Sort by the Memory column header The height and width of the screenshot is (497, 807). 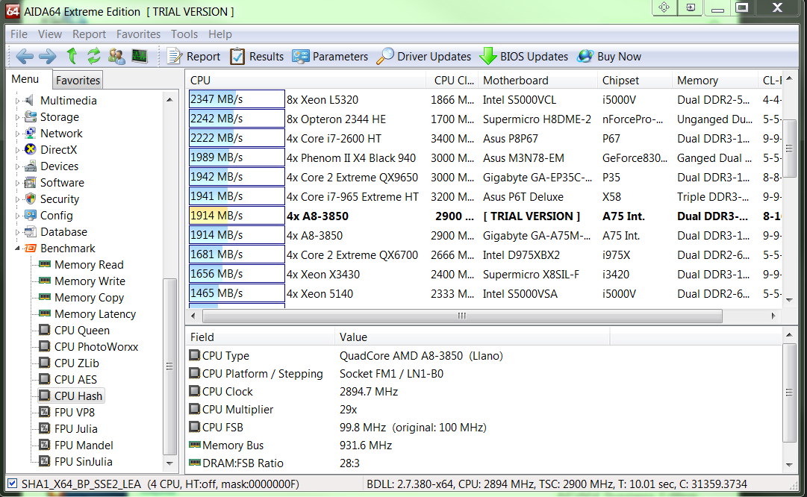click(715, 81)
